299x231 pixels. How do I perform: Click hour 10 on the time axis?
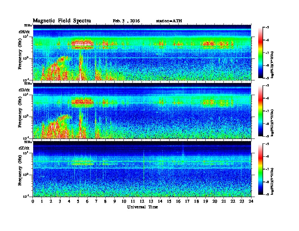[124, 202]
